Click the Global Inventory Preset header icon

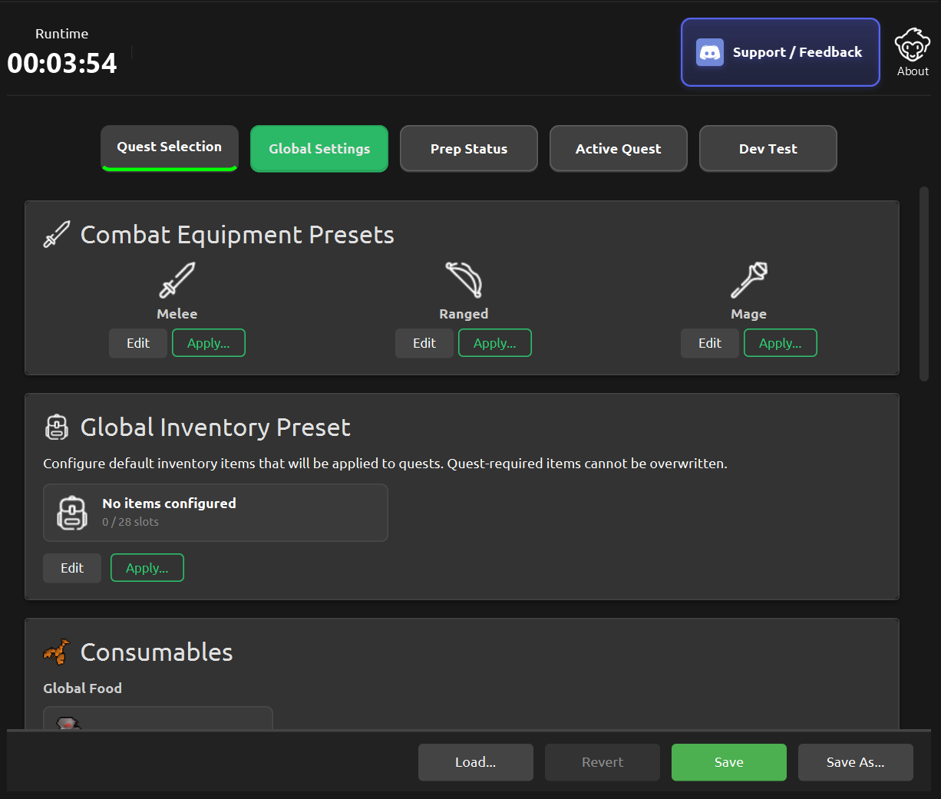coord(57,428)
